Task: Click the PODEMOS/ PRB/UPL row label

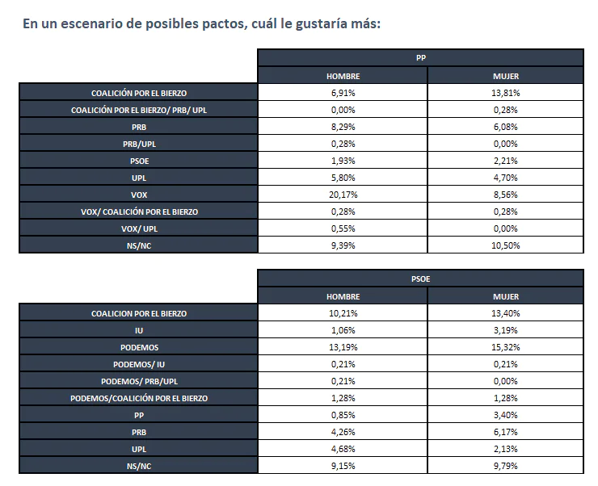Action: [139, 381]
